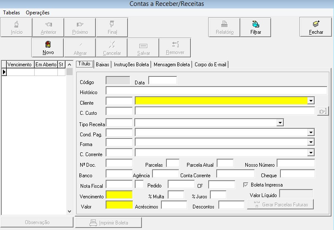Expand the Tipo Receita dropdown arrow
334x230 pixels.
[x=280, y=123]
